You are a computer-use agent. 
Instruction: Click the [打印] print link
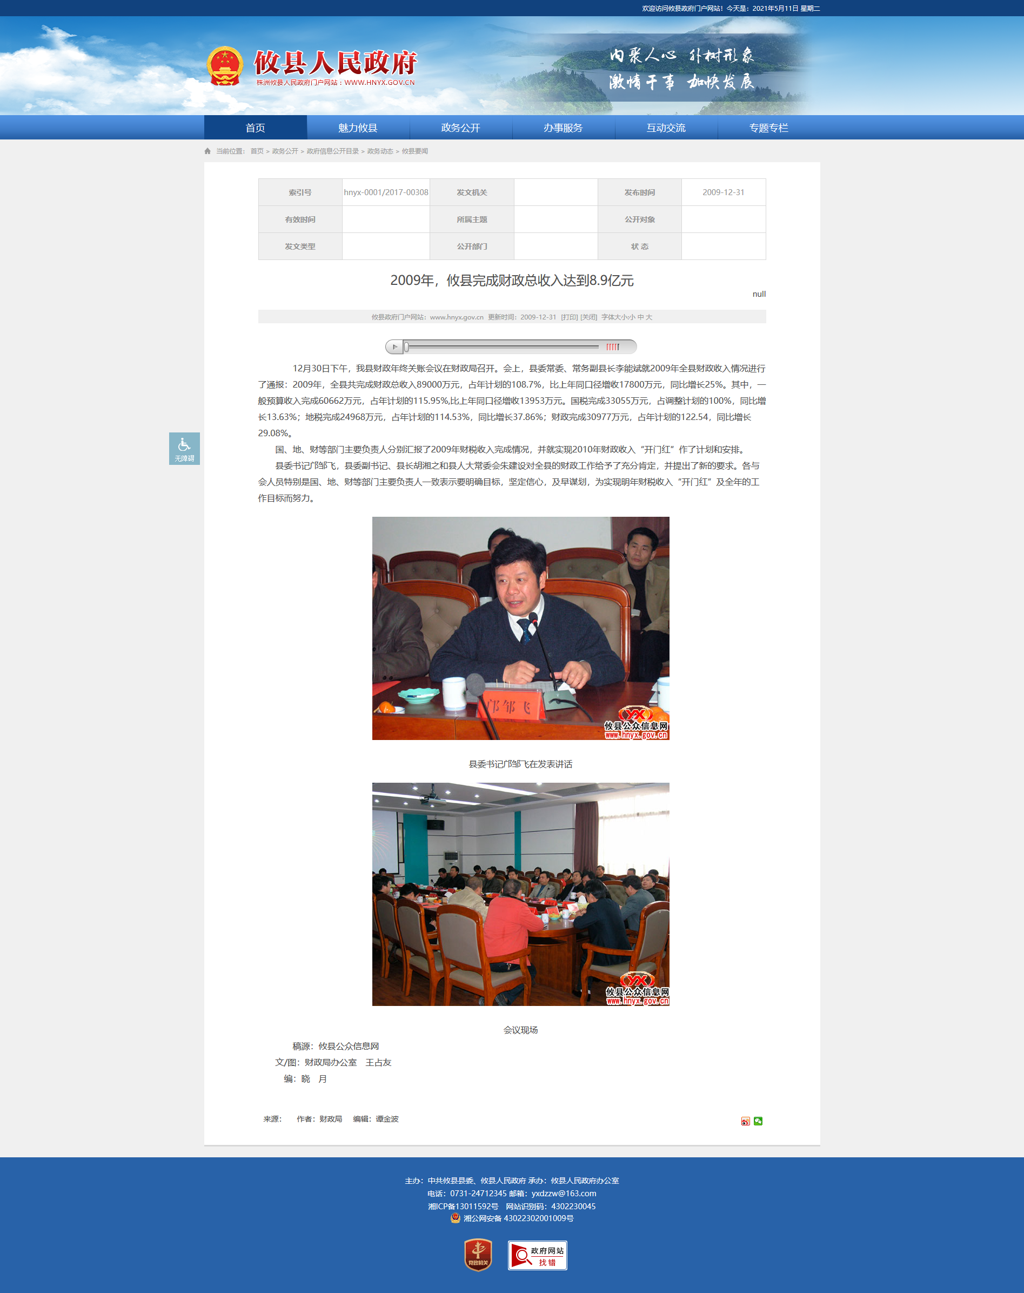click(x=569, y=317)
